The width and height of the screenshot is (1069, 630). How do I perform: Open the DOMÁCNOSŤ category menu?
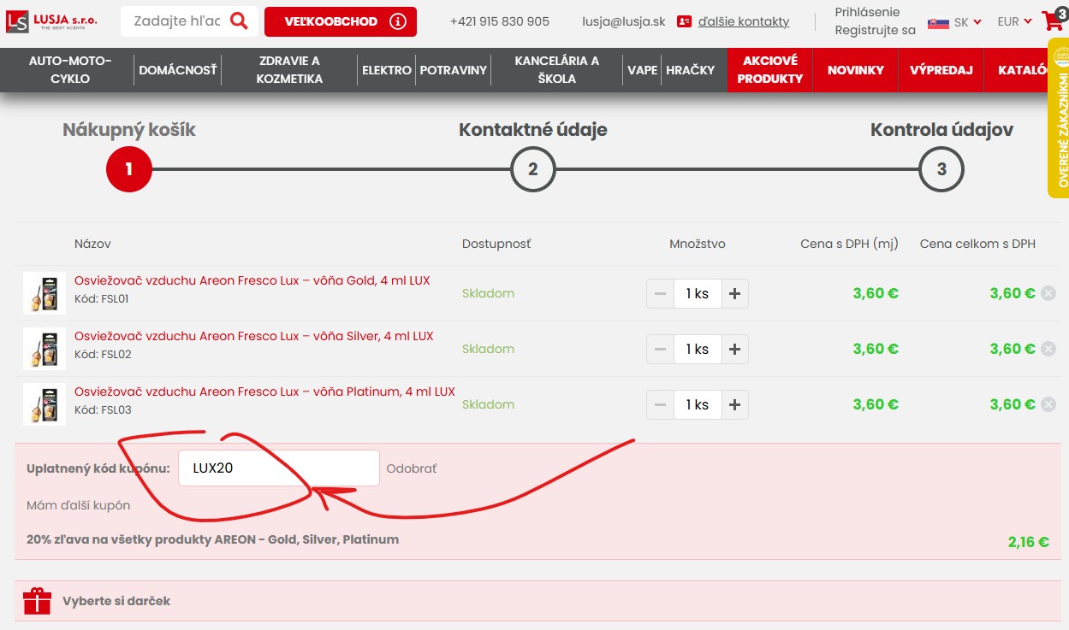[178, 70]
